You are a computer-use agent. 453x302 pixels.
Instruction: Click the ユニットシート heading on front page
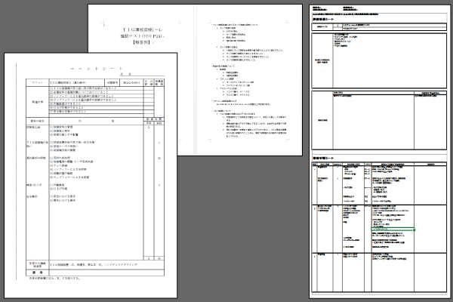tap(96, 69)
